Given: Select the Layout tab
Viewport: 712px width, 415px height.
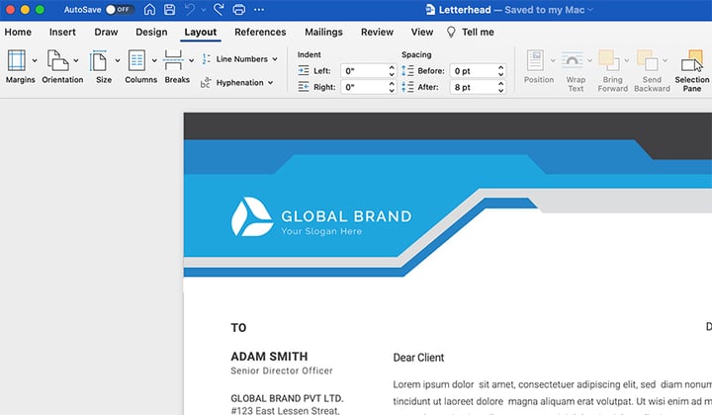Looking at the screenshot, I should [x=200, y=33].
